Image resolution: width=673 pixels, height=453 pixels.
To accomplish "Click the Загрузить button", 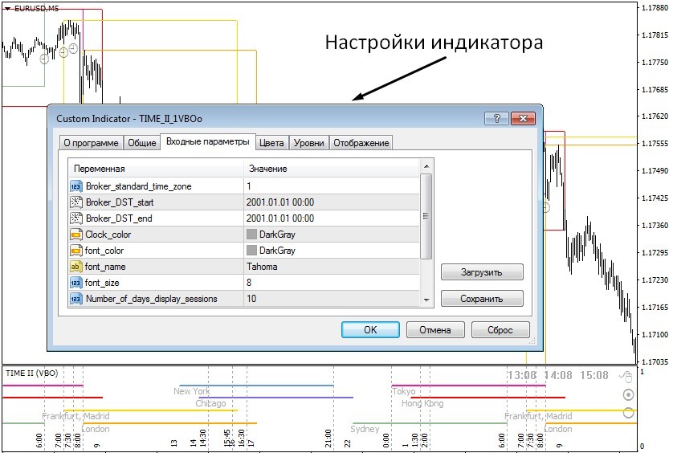I will click(x=482, y=271).
